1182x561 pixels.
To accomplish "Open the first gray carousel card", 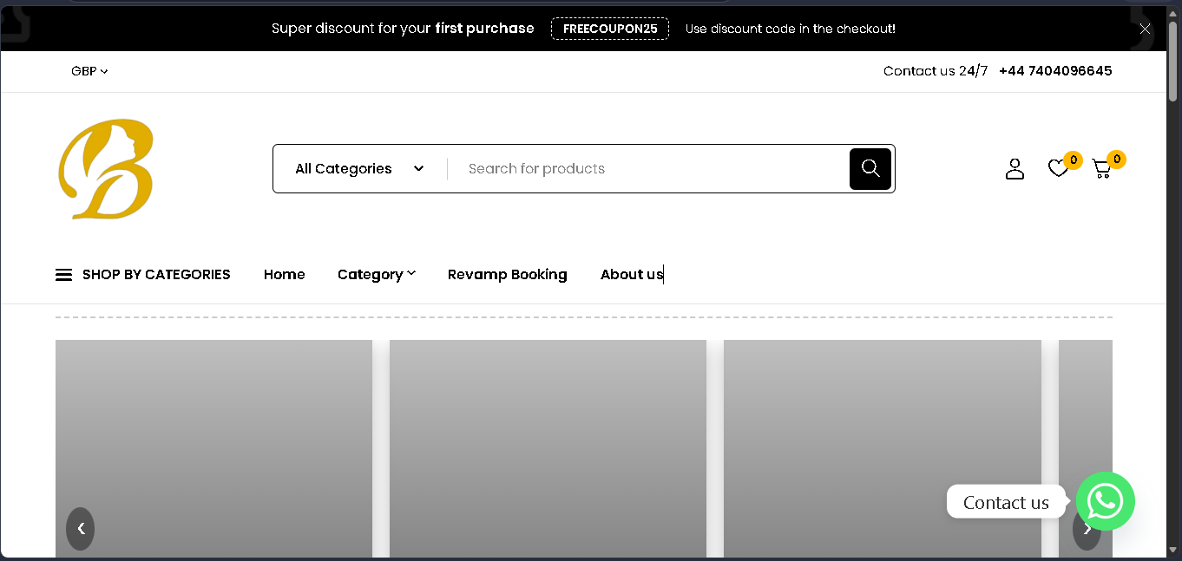I will 213,448.
